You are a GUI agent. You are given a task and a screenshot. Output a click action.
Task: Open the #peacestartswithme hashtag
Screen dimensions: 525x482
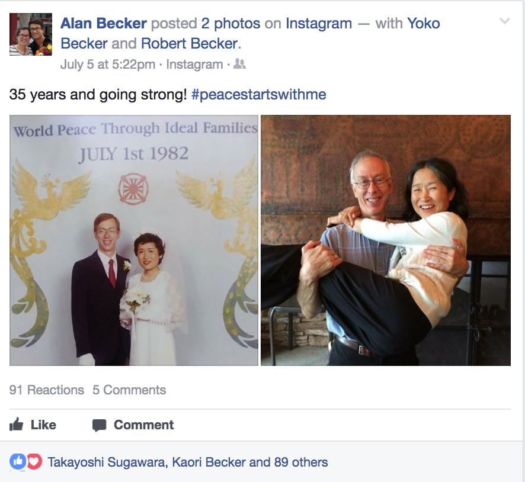(x=259, y=95)
